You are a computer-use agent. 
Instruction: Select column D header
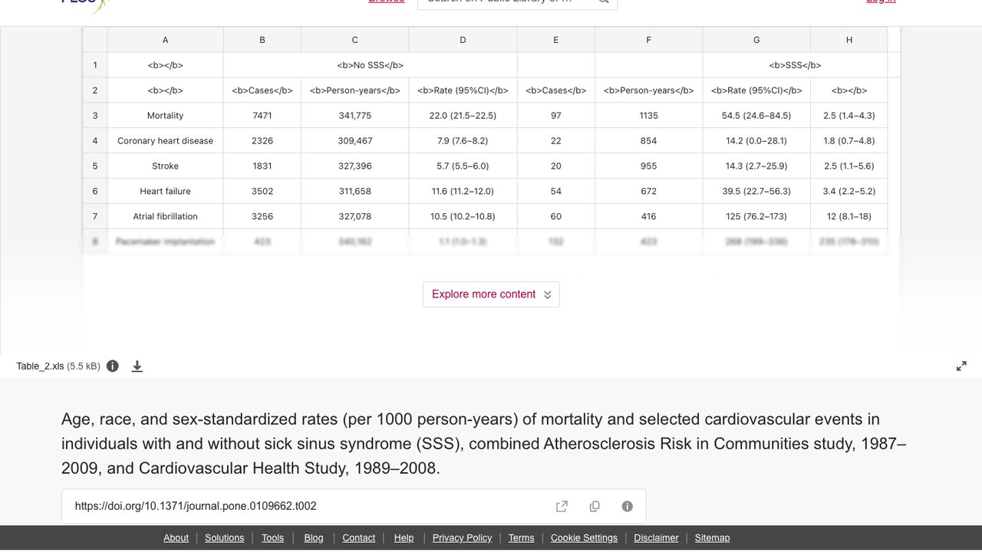(x=463, y=40)
